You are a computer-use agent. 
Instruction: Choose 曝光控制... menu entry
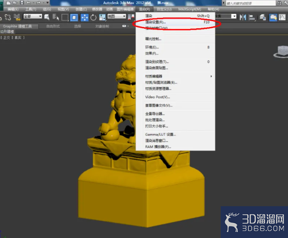[x=175, y=39]
